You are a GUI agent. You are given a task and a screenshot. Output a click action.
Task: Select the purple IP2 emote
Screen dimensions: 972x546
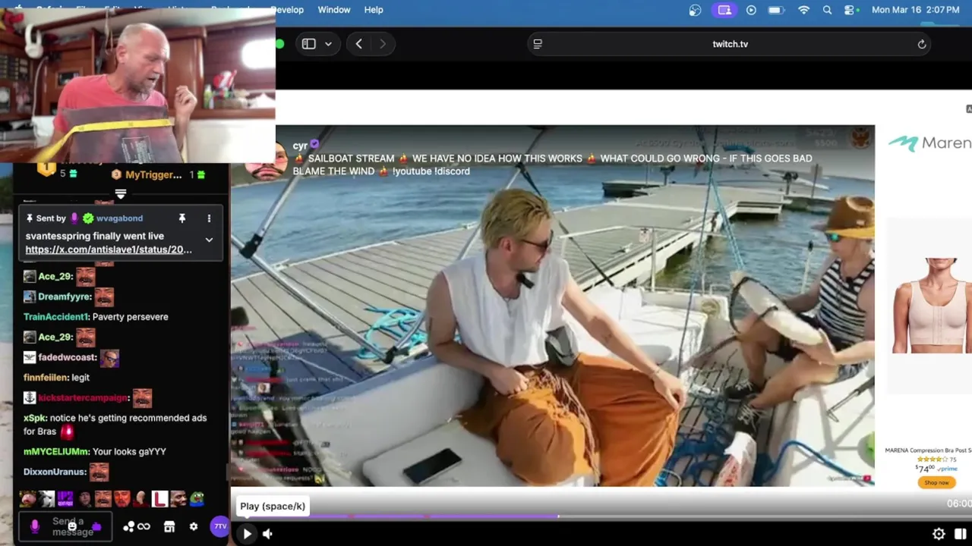65,499
